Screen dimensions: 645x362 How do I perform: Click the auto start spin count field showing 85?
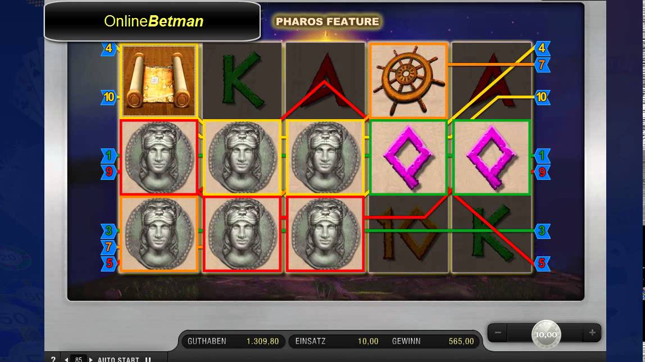click(79, 360)
